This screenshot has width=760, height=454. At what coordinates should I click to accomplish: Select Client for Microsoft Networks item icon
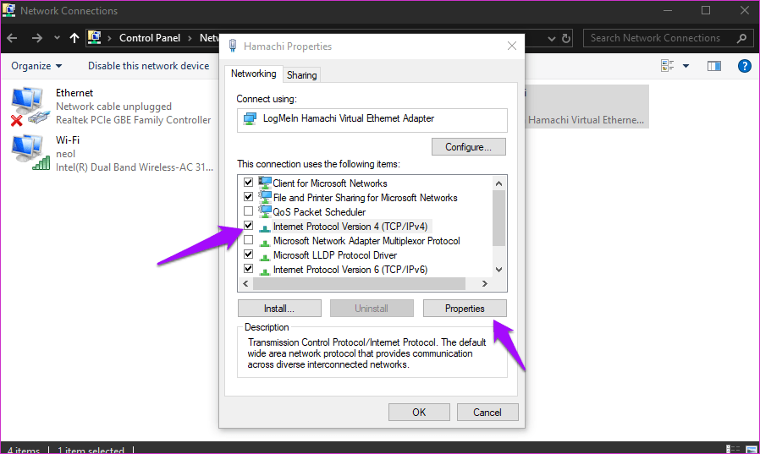[x=265, y=183]
